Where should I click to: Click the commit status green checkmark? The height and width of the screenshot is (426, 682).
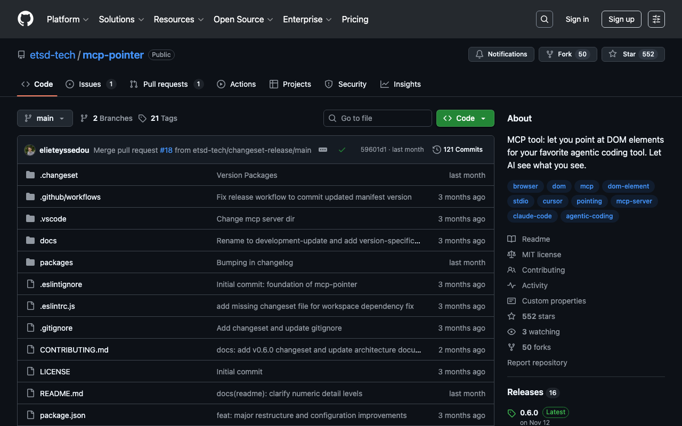click(x=342, y=150)
